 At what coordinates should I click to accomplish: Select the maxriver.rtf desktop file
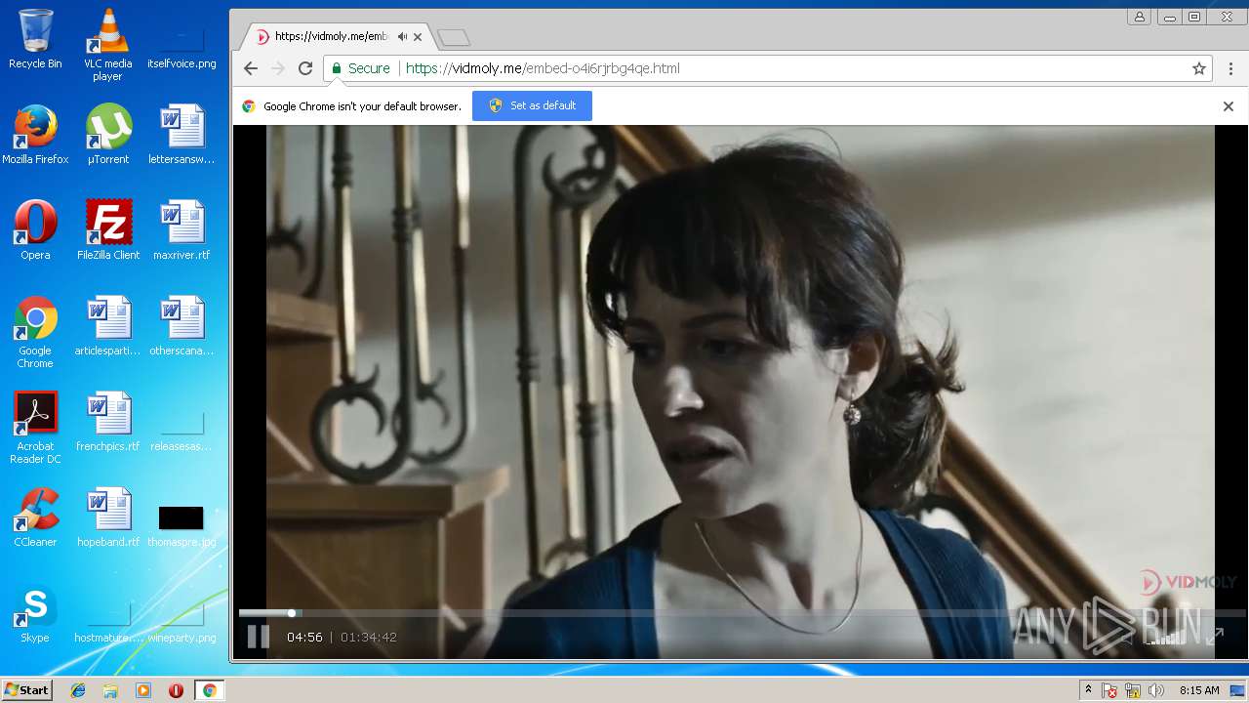click(181, 230)
